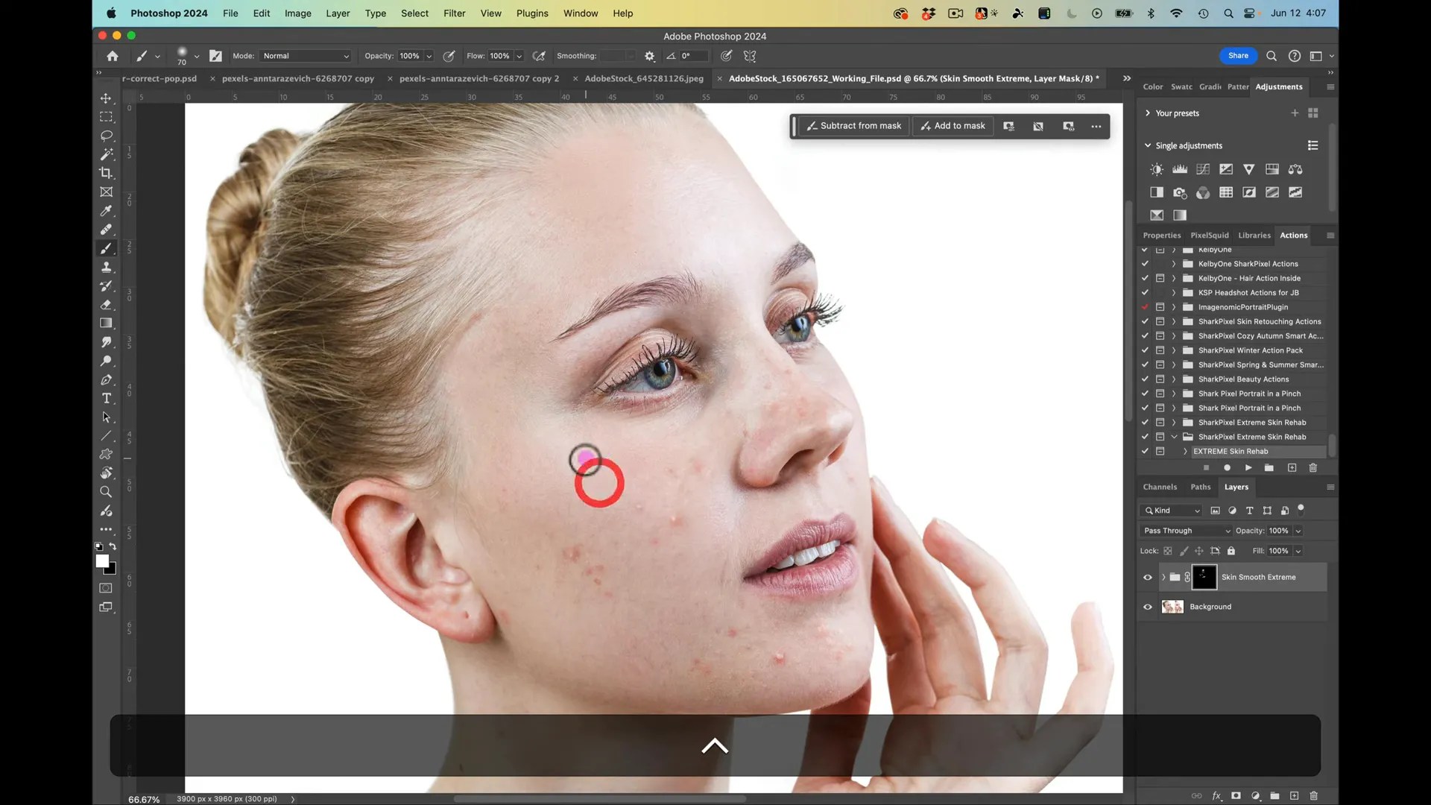
Task: Click the foreground color swatch
Action: pos(104,561)
